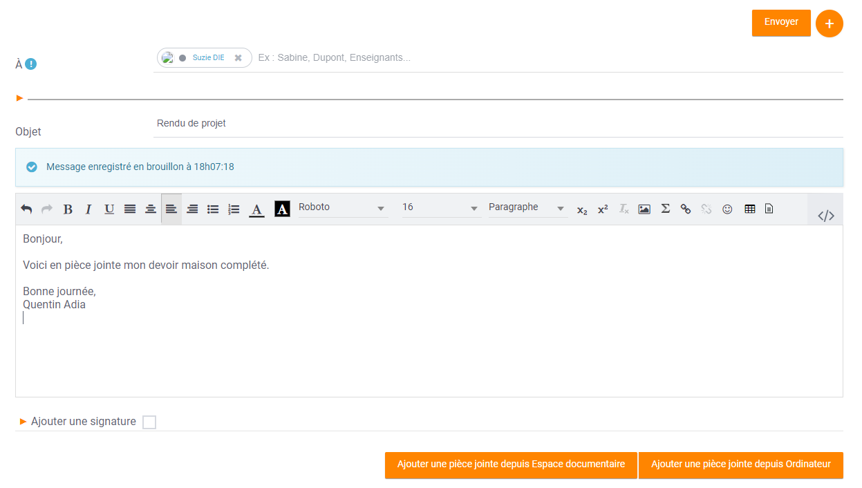Apply italic formatting
Screen dimensions: 862x488
click(88, 209)
